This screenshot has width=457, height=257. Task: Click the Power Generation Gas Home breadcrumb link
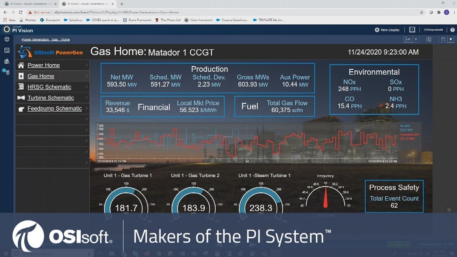[x=46, y=39]
